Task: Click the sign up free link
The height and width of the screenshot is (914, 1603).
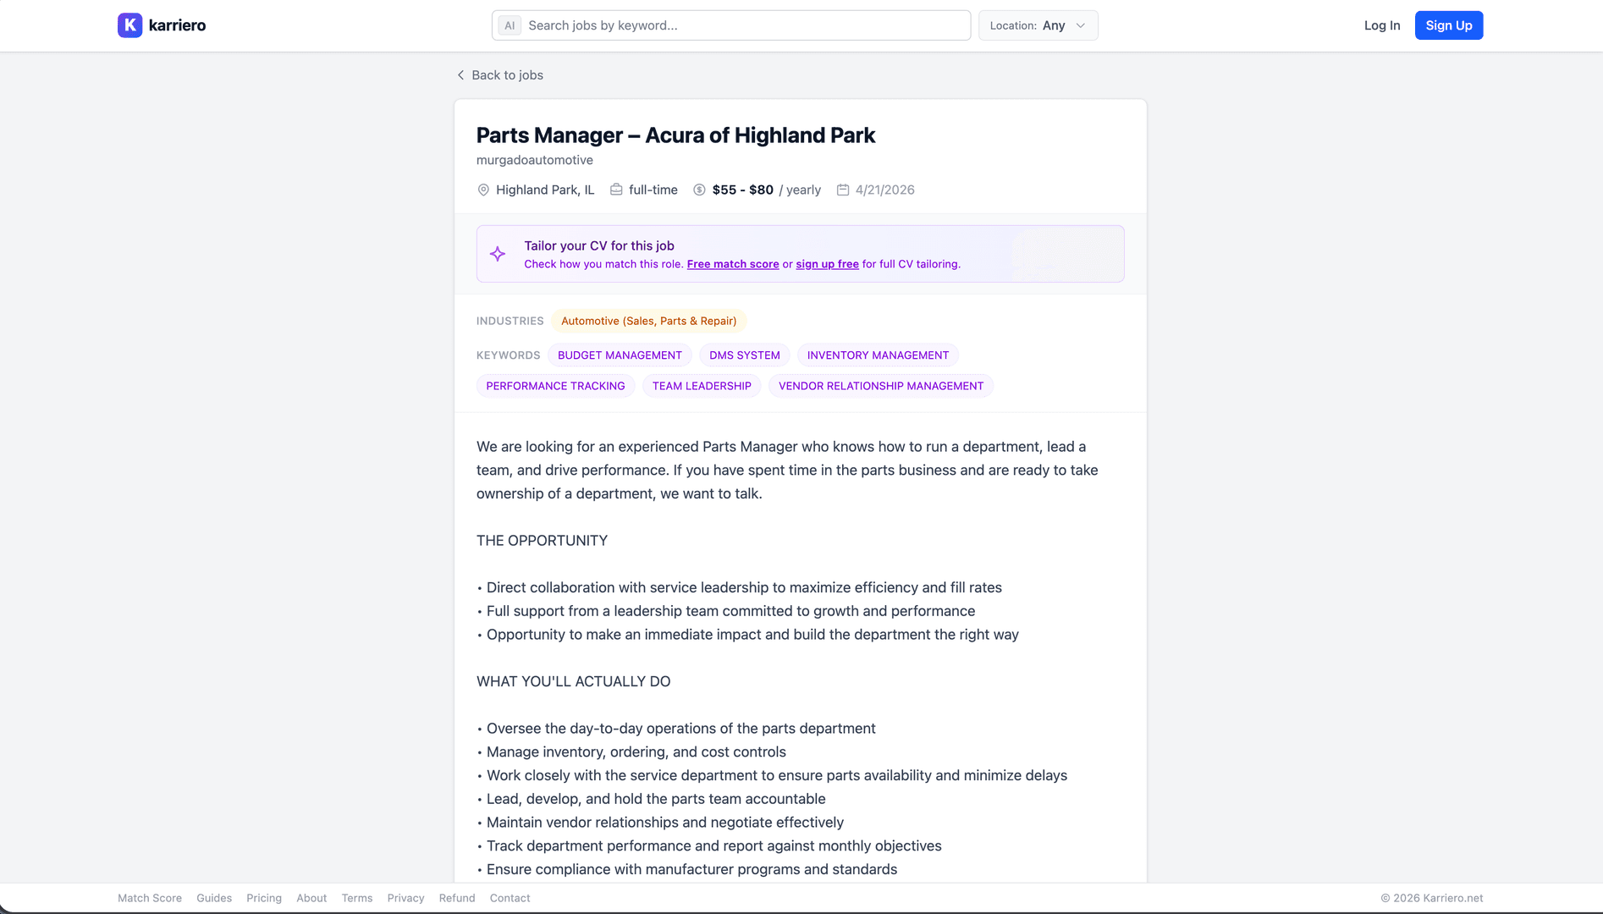Action: coord(827,264)
